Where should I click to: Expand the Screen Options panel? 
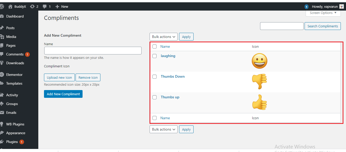pos(322,13)
